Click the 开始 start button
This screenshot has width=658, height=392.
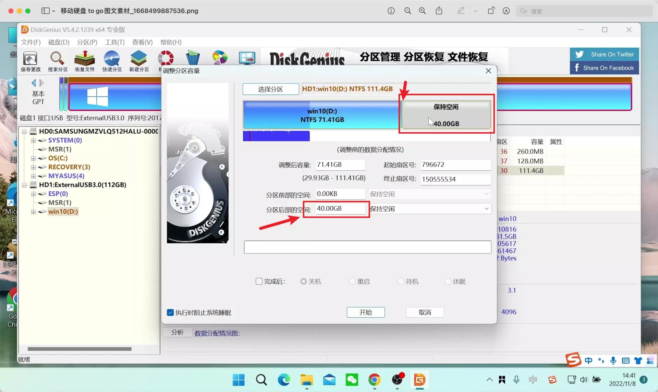pyautogui.click(x=365, y=312)
